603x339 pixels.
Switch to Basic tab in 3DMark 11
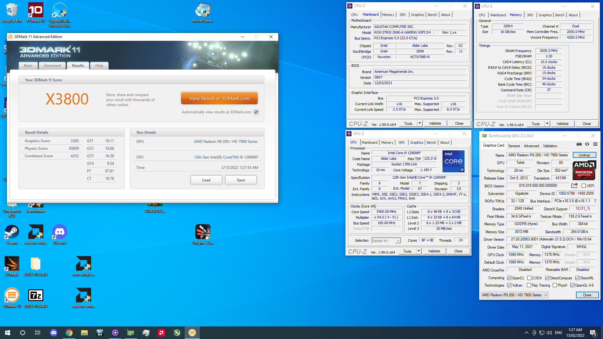pos(28,66)
